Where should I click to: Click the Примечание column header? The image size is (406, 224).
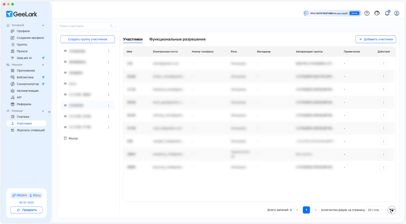pyautogui.click(x=352, y=52)
